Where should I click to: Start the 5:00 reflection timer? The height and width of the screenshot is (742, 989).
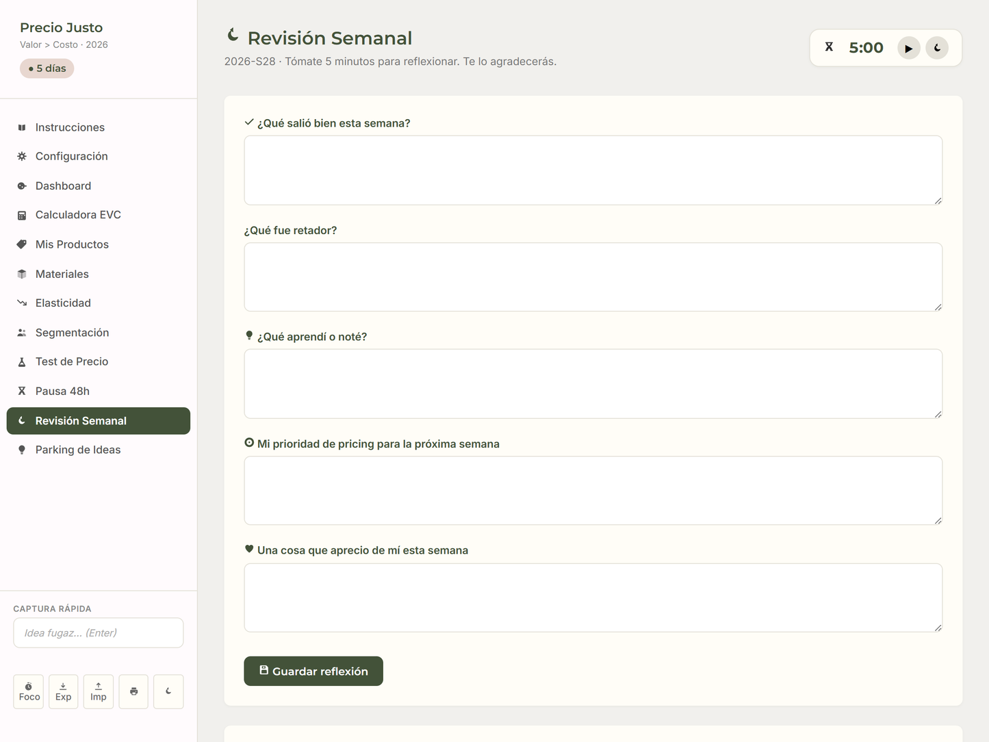(909, 48)
